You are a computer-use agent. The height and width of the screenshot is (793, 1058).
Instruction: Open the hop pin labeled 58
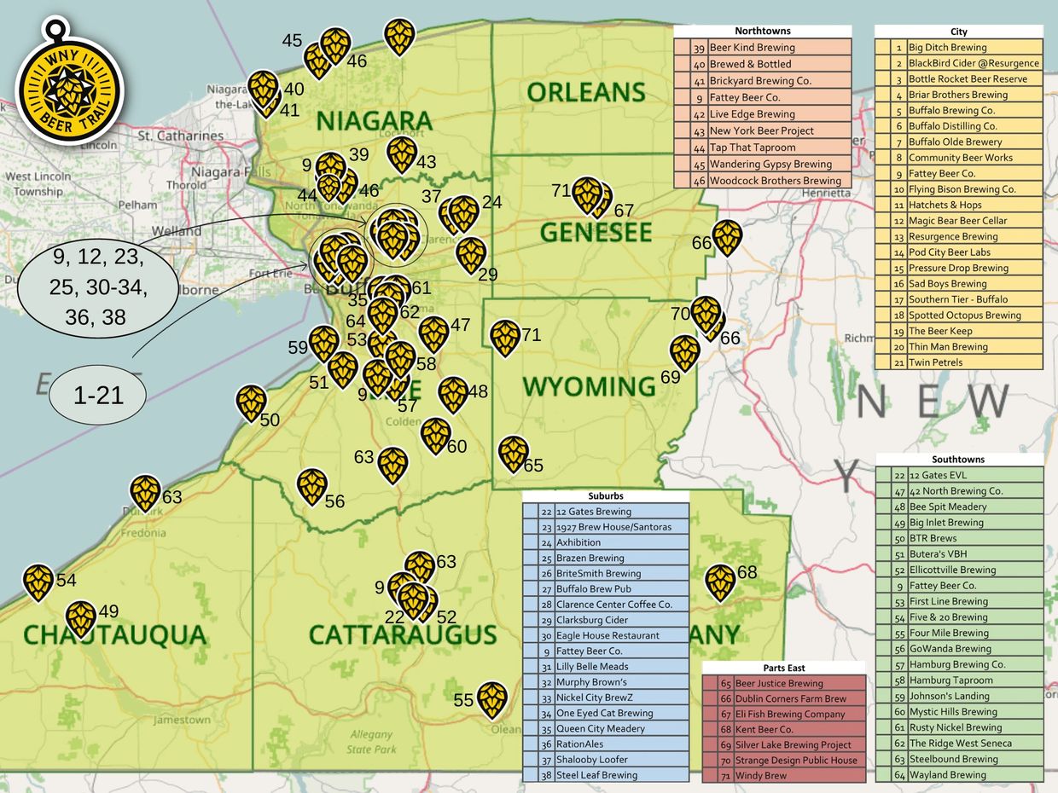click(400, 359)
